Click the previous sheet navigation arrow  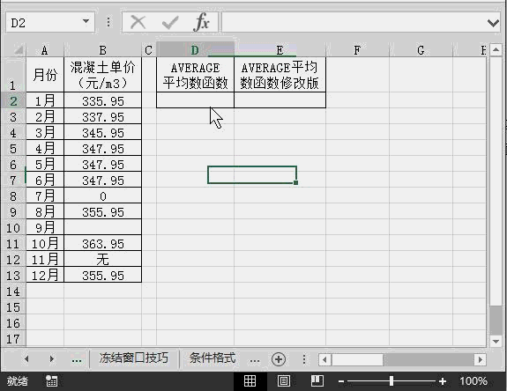point(26,359)
